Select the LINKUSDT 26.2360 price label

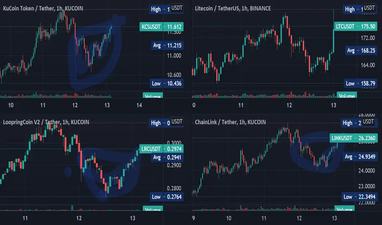[x=353, y=138]
